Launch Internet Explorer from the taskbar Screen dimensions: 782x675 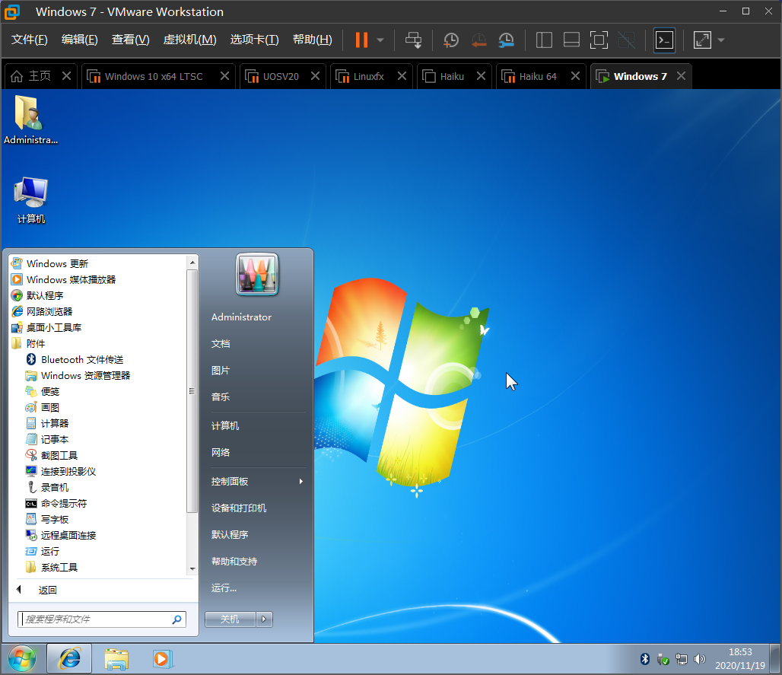(69, 657)
